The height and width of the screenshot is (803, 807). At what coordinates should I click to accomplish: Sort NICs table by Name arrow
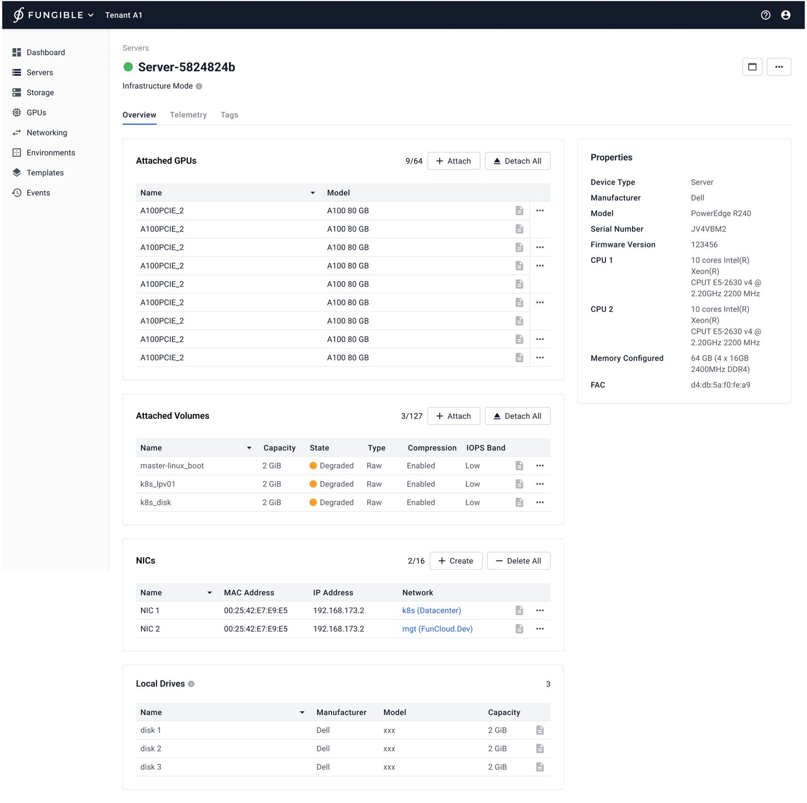(209, 593)
